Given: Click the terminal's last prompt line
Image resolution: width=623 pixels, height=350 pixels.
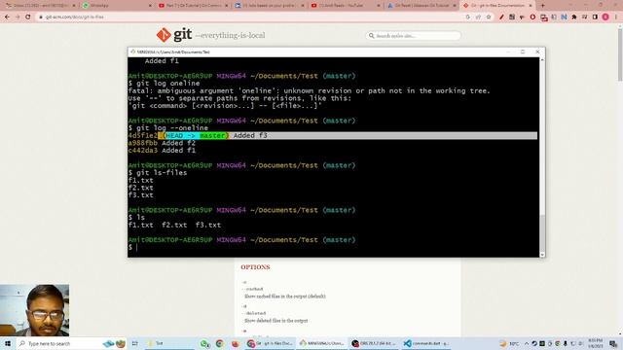Looking at the screenshot, I should pyautogui.click(x=133, y=247).
